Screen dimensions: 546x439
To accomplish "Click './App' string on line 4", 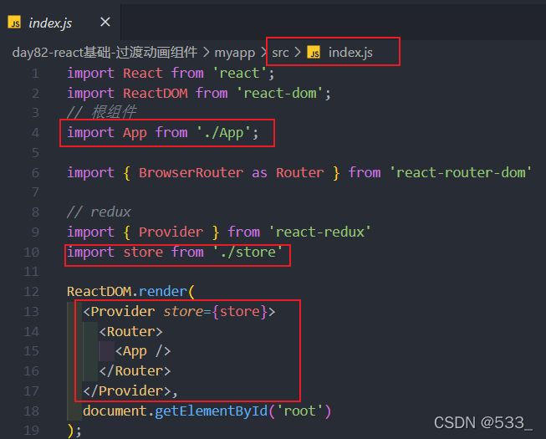I will coord(223,133).
